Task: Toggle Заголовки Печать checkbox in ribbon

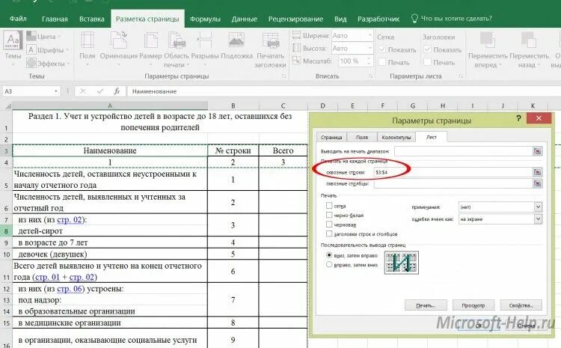Action: [x=427, y=62]
